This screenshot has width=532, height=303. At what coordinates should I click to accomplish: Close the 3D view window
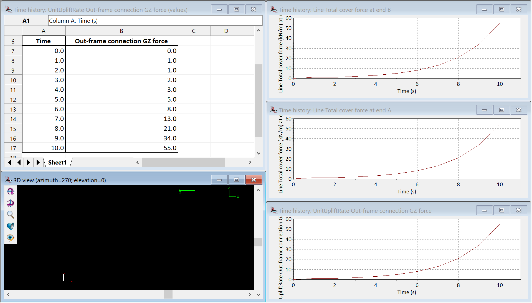pyautogui.click(x=254, y=180)
